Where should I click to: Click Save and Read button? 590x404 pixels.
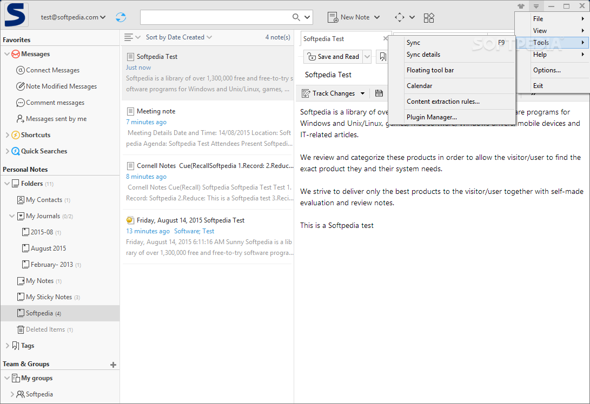tap(333, 57)
